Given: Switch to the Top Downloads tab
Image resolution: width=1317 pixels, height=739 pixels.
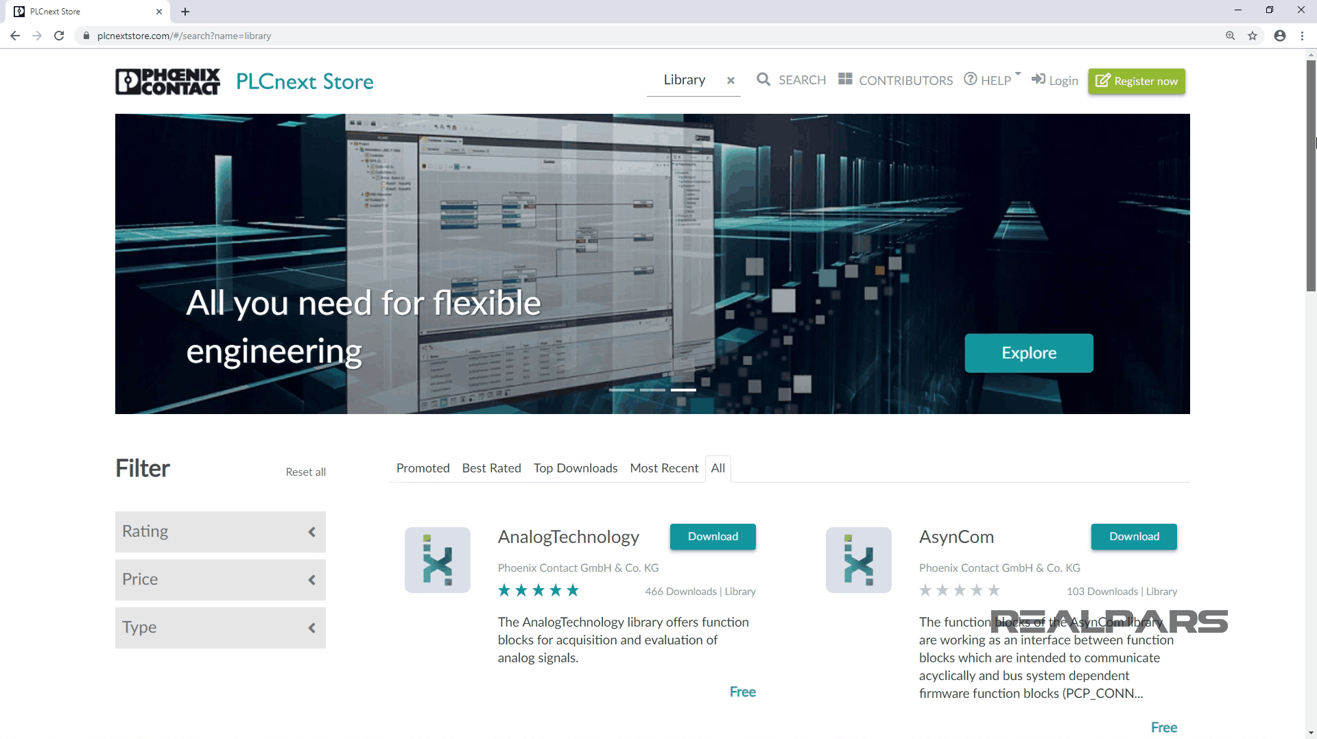Looking at the screenshot, I should (576, 468).
